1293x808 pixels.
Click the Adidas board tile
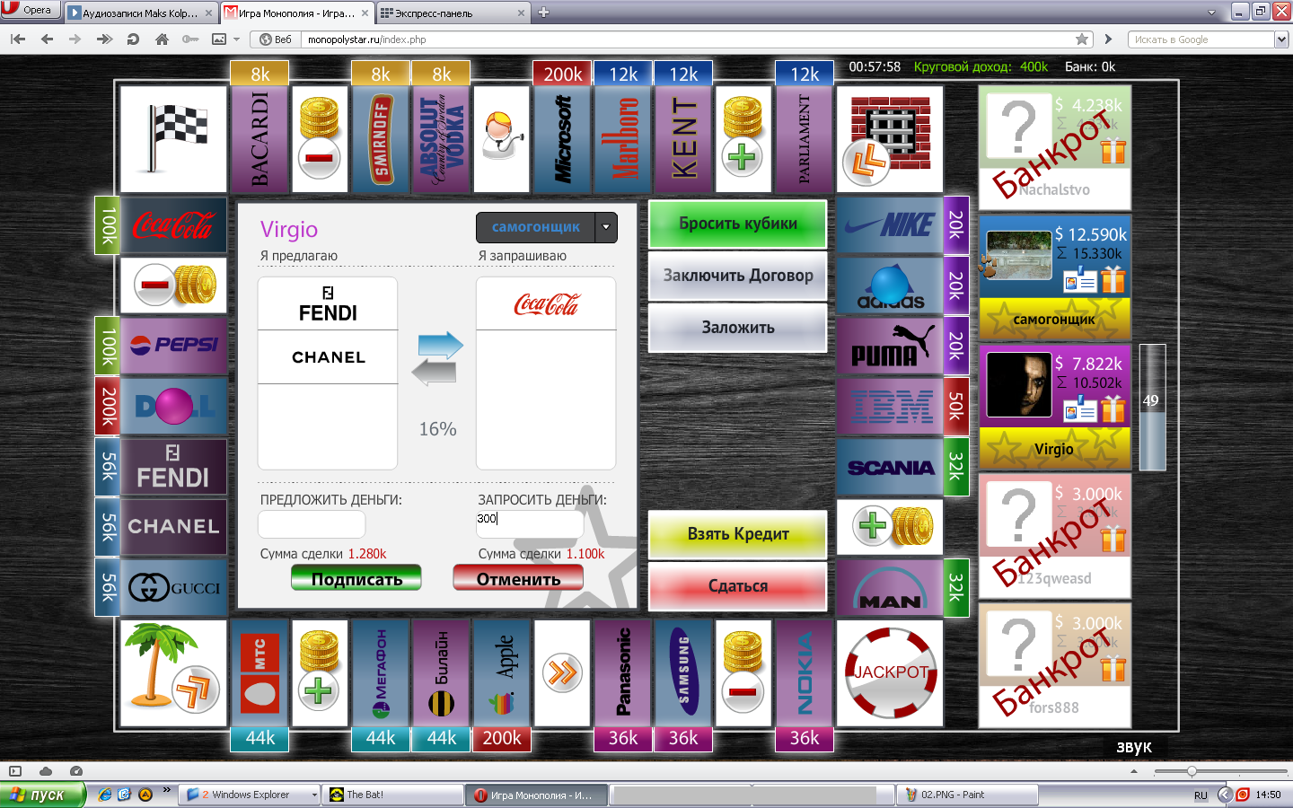[x=890, y=285]
